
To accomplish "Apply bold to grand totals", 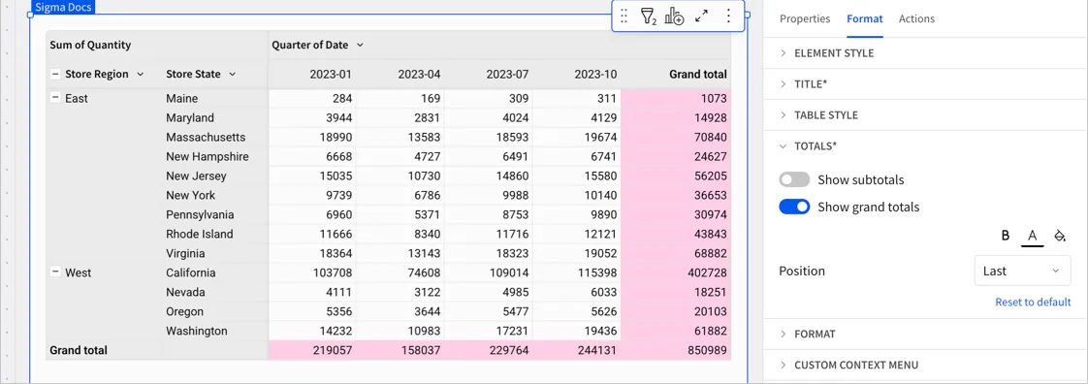I will pyautogui.click(x=1005, y=236).
